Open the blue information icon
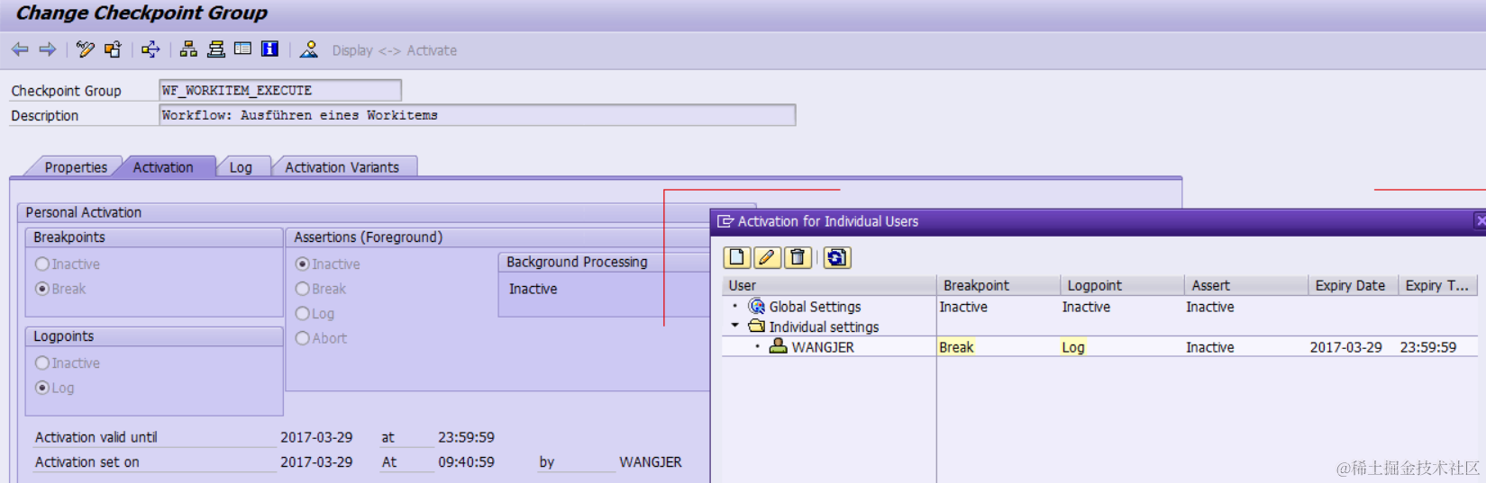The image size is (1486, 483). [269, 49]
